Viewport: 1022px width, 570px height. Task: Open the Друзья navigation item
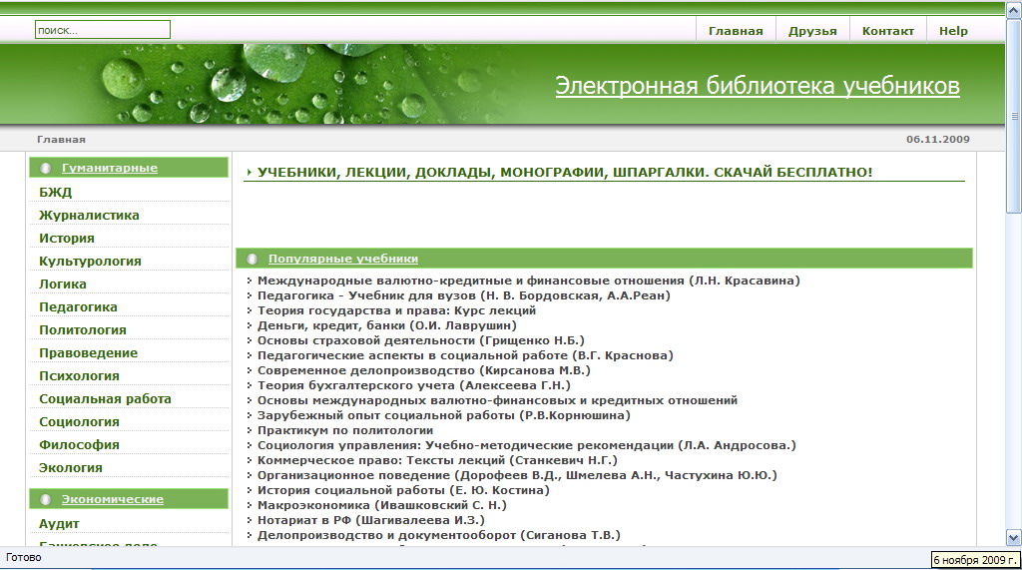[812, 31]
